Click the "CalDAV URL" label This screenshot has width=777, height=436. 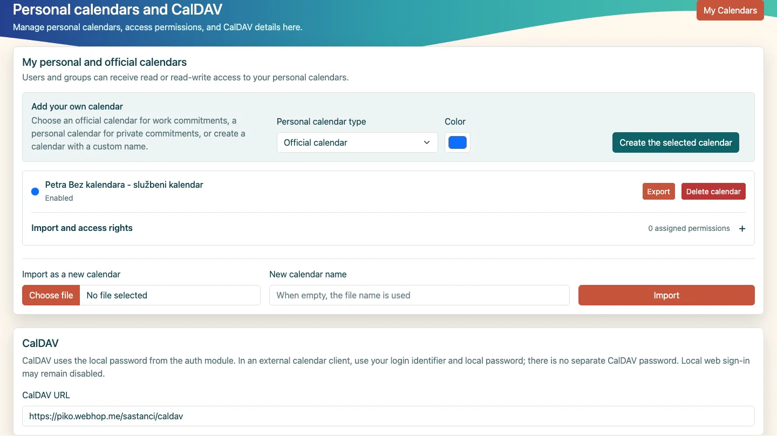(46, 395)
